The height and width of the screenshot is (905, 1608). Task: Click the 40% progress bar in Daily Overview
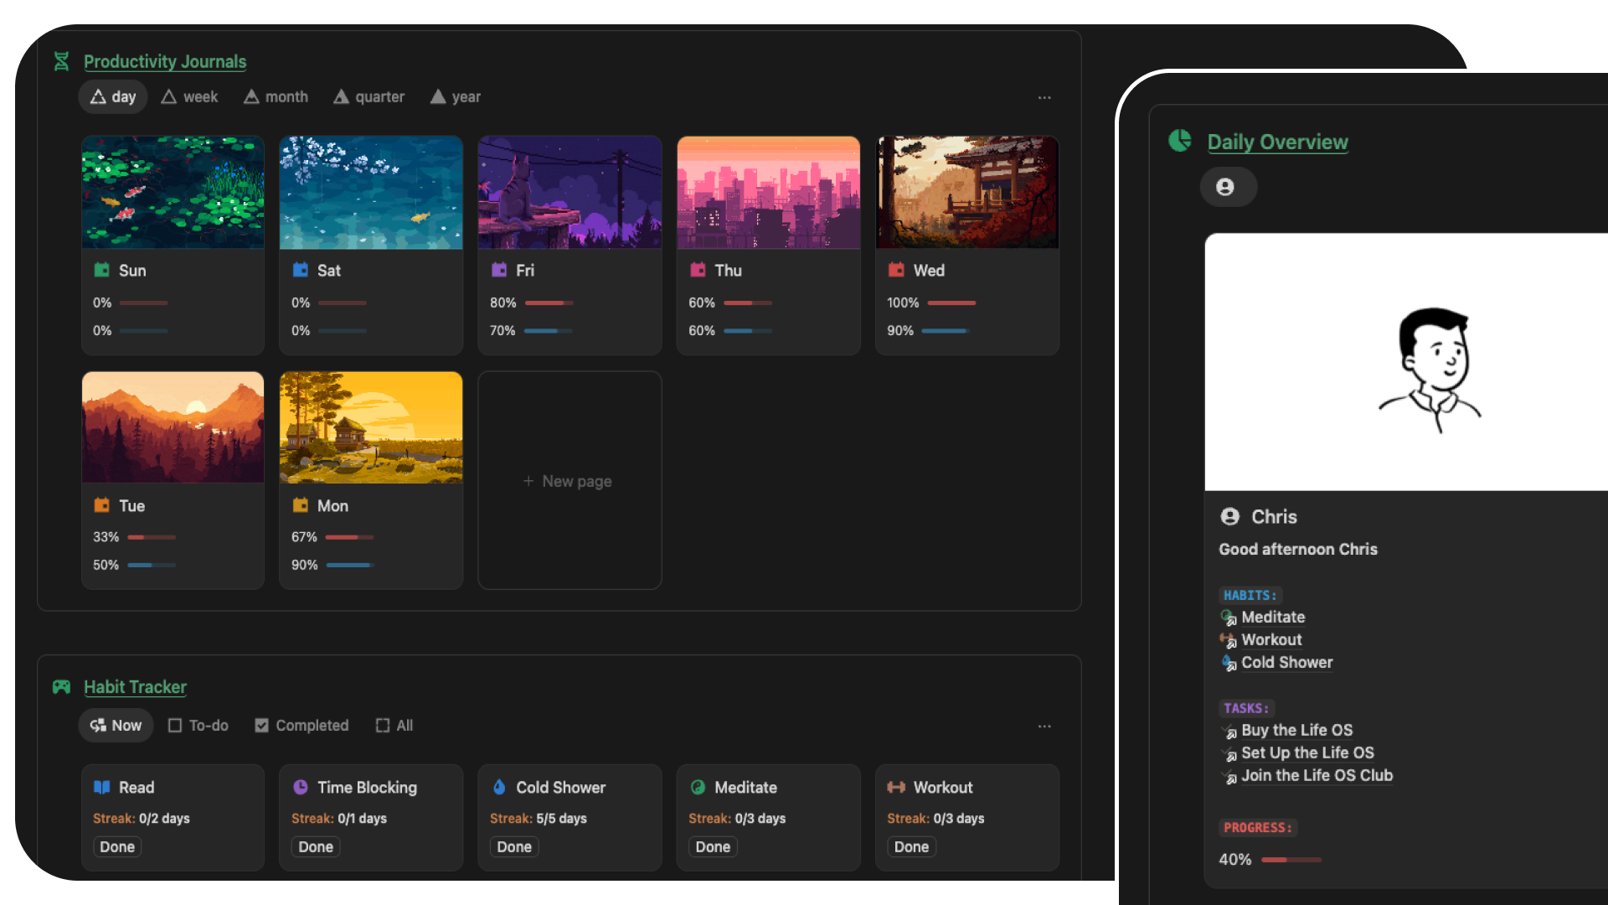click(x=1291, y=860)
